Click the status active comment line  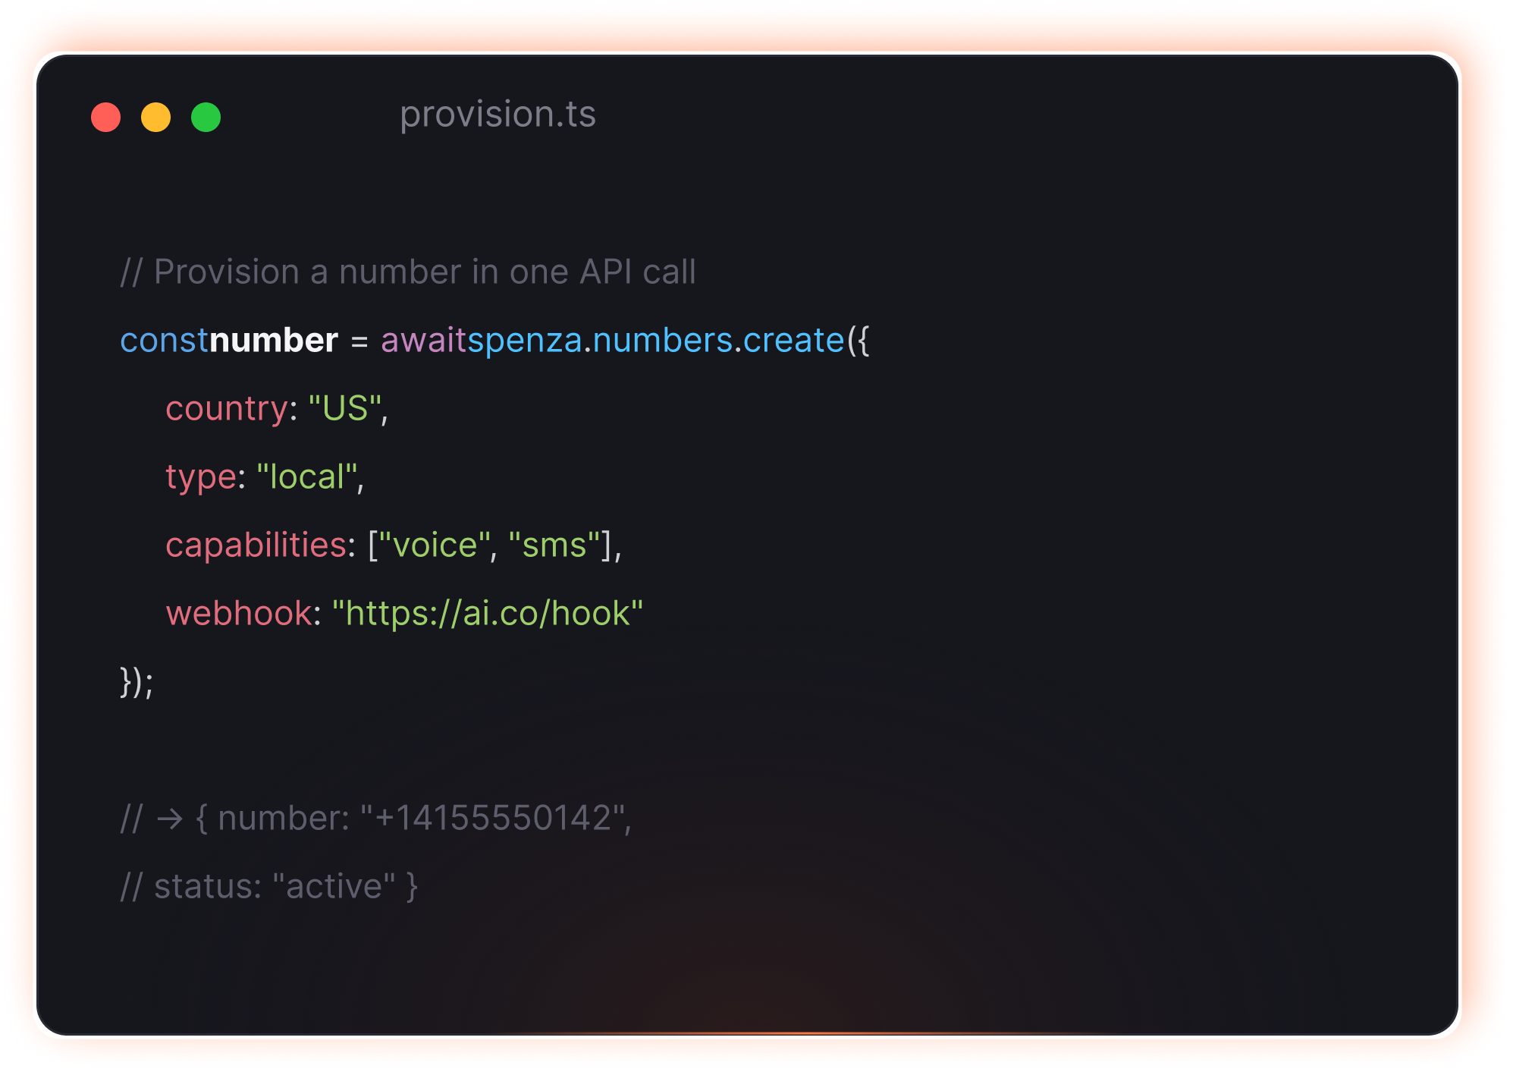tap(269, 886)
